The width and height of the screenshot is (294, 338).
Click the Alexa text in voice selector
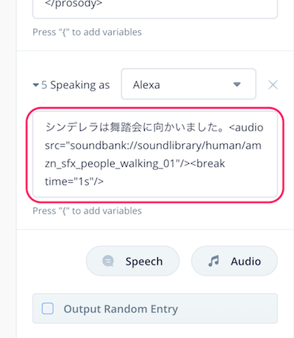(x=146, y=85)
